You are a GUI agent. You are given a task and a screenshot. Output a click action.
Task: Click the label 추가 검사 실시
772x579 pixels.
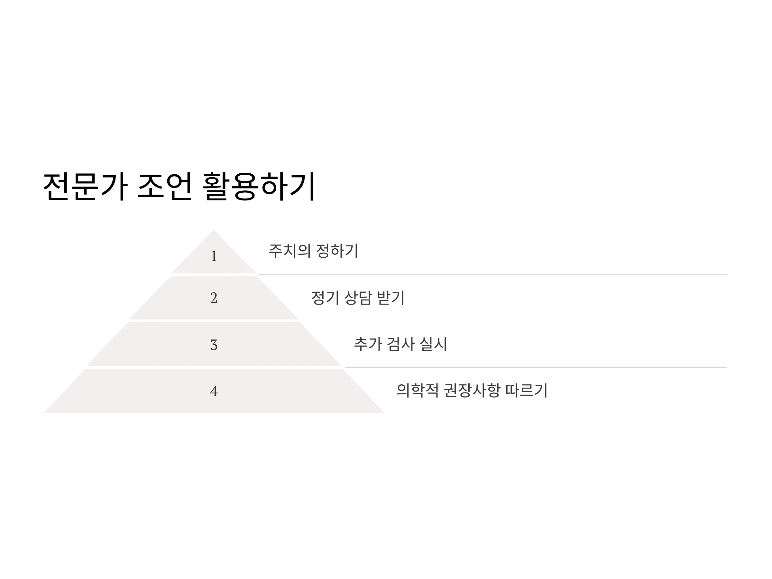[x=400, y=344]
